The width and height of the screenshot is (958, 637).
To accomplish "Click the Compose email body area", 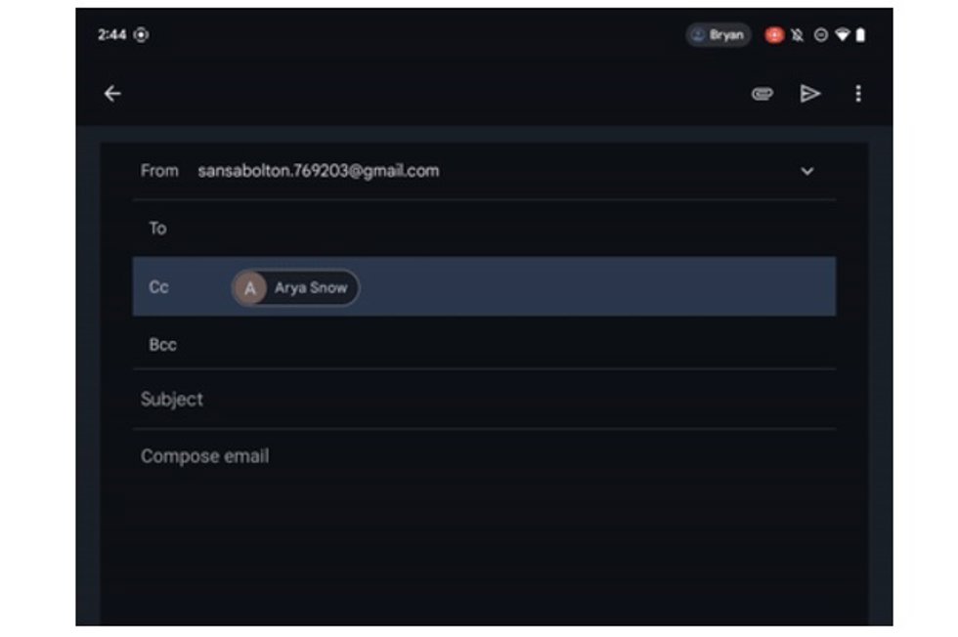I will 484,526.
